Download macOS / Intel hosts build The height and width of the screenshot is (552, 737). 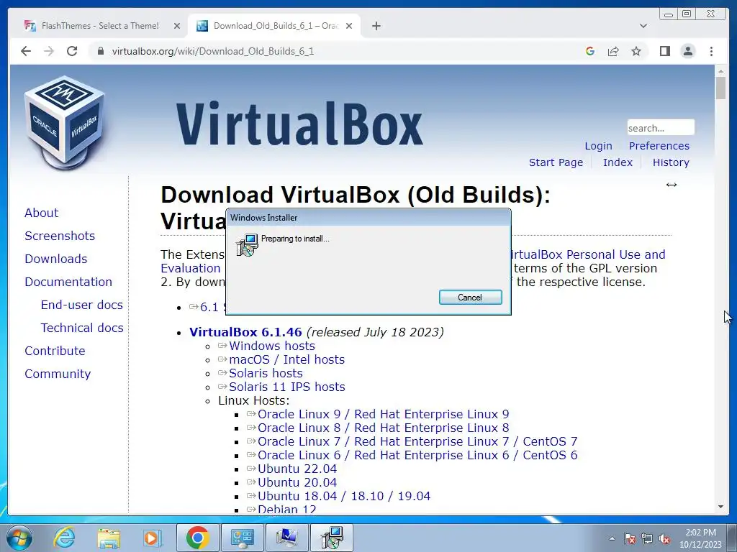tap(286, 359)
